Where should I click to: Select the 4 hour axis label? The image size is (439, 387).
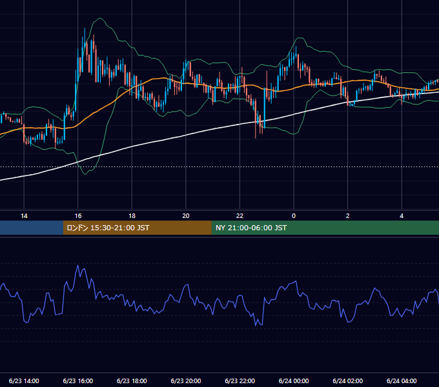402,215
